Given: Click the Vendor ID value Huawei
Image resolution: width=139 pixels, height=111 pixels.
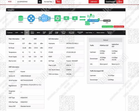Looking at the screenshot, I should [23, 72].
